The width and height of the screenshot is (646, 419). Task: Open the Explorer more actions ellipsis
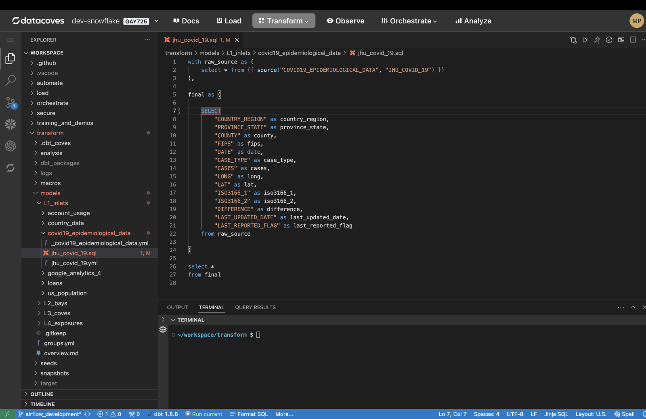(147, 40)
